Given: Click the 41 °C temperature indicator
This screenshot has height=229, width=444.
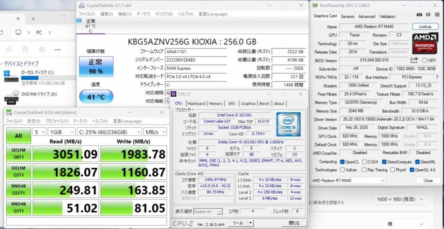Looking at the screenshot, I should pyautogui.click(x=96, y=97).
